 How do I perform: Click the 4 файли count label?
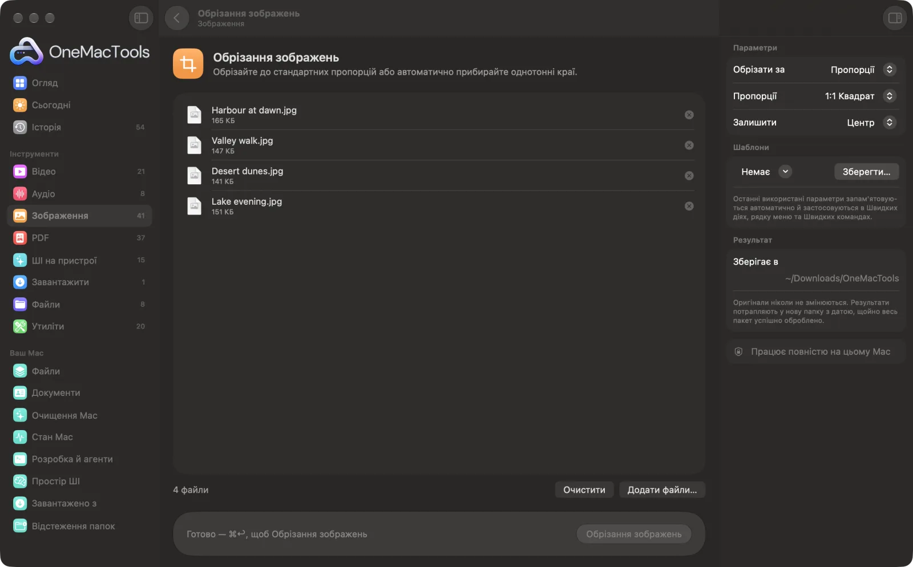click(x=191, y=489)
